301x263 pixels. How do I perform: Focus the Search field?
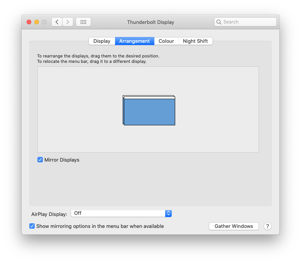coord(245,22)
